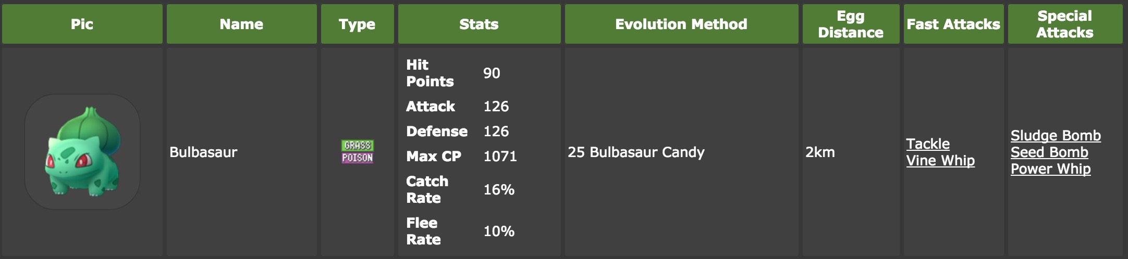Click the Max CP value 1071
1128x259 pixels.
(x=500, y=157)
